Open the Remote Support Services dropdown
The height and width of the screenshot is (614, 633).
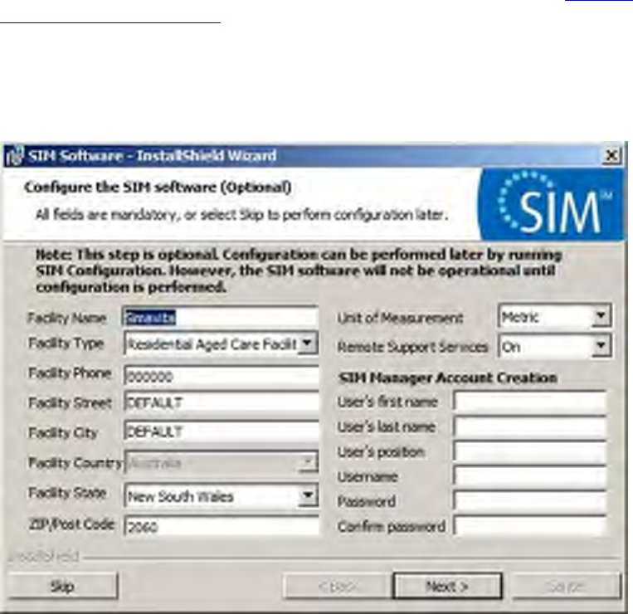601,346
